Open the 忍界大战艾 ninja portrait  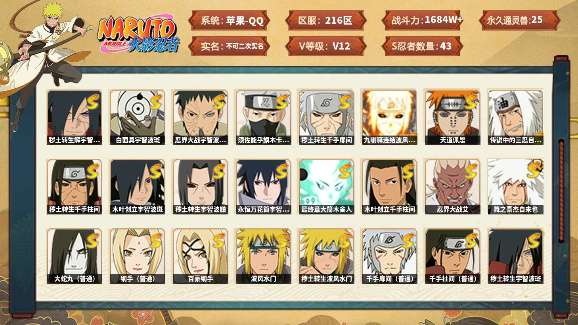(x=452, y=187)
